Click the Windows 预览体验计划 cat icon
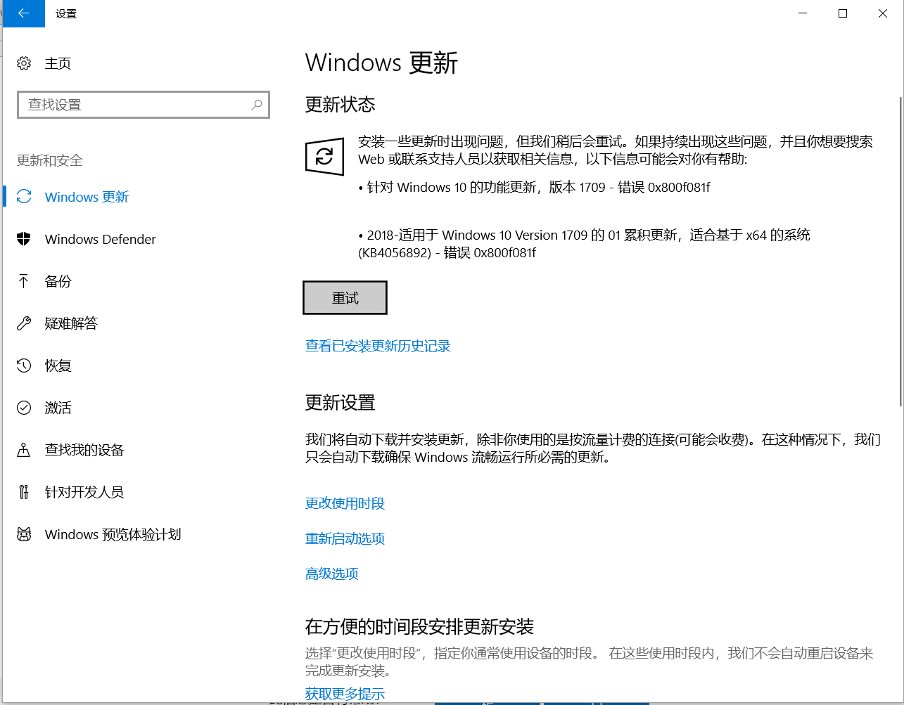Viewport: 904px width, 705px height. (x=24, y=534)
